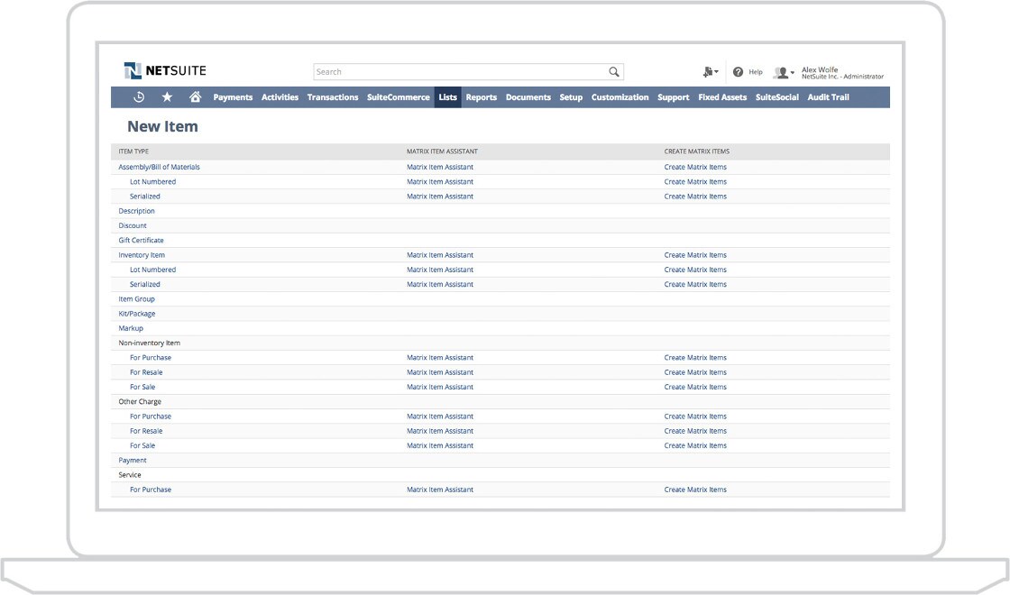Open the Payments menu

(x=233, y=97)
